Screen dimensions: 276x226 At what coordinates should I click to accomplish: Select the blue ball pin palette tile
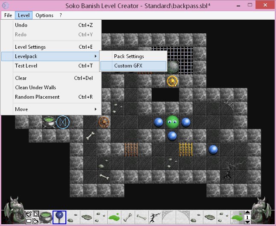point(59,217)
